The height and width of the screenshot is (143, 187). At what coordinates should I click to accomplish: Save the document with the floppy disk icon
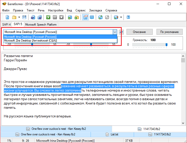[x=24, y=17]
